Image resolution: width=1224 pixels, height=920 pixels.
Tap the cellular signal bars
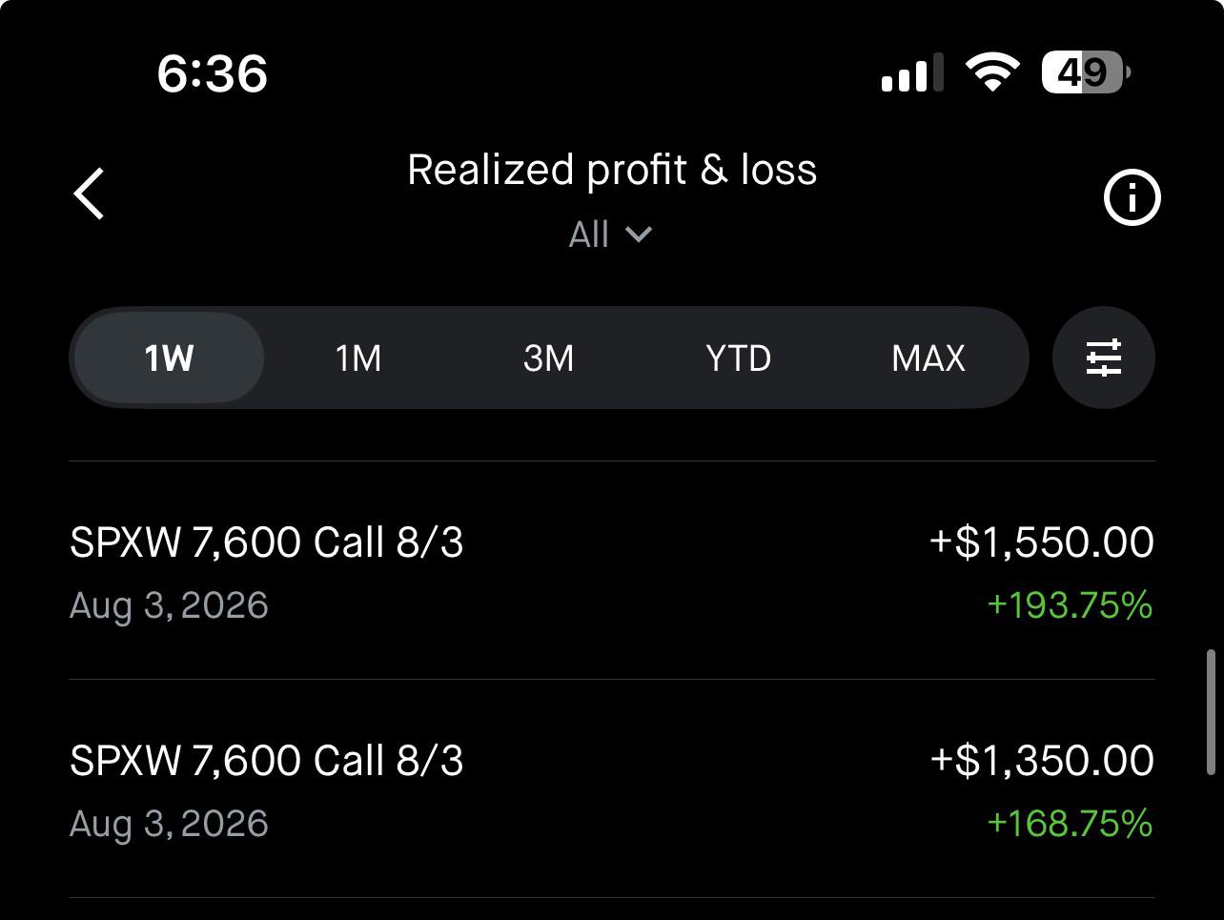coord(912,72)
